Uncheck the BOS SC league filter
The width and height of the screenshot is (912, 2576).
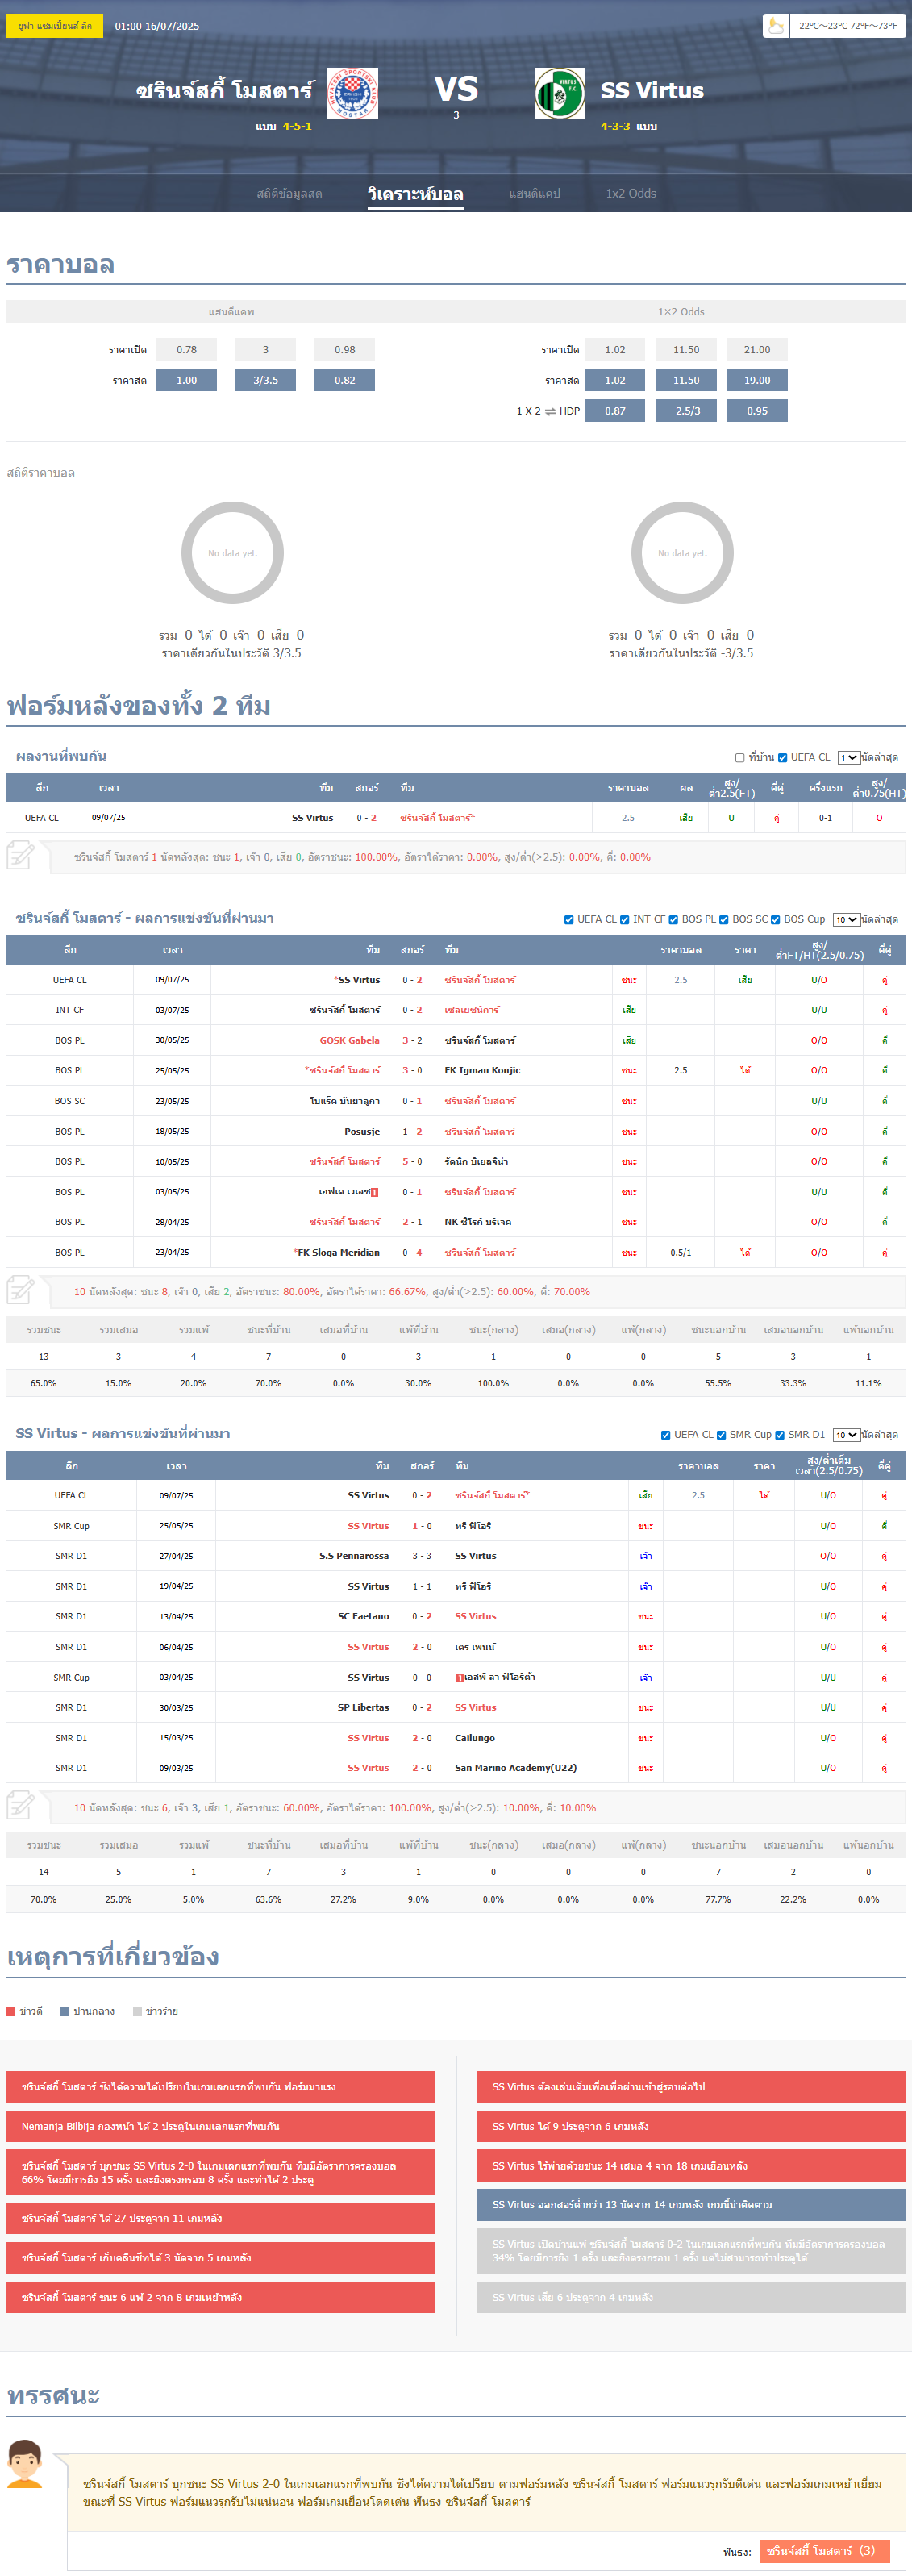point(724,920)
